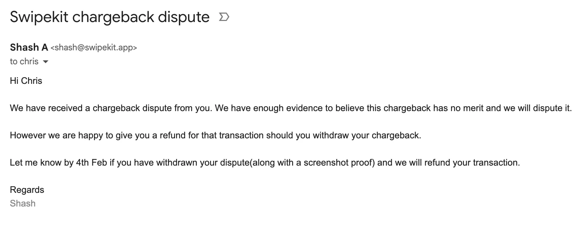Click the "Swipekit chargeback dispute" subject heading
This screenshot has height=225, width=585.
[109, 17]
